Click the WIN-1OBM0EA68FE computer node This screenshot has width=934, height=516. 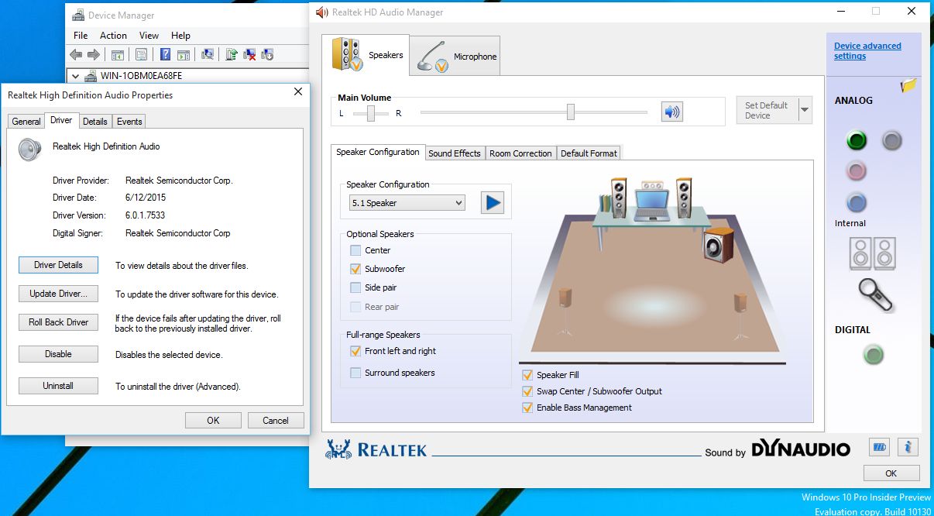pos(133,76)
